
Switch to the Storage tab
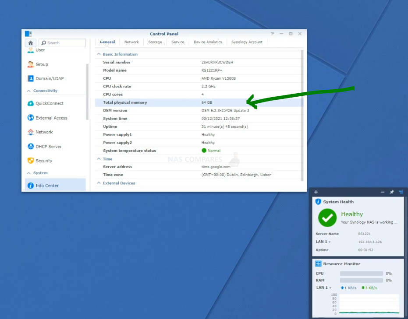point(155,42)
